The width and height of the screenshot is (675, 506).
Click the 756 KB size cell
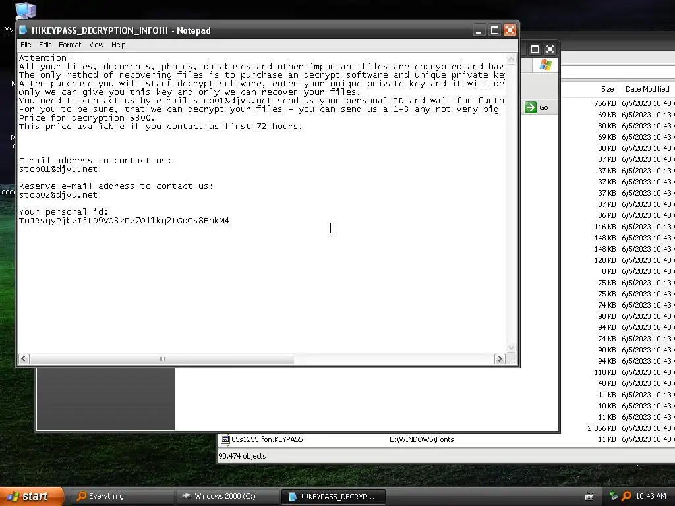coord(605,103)
